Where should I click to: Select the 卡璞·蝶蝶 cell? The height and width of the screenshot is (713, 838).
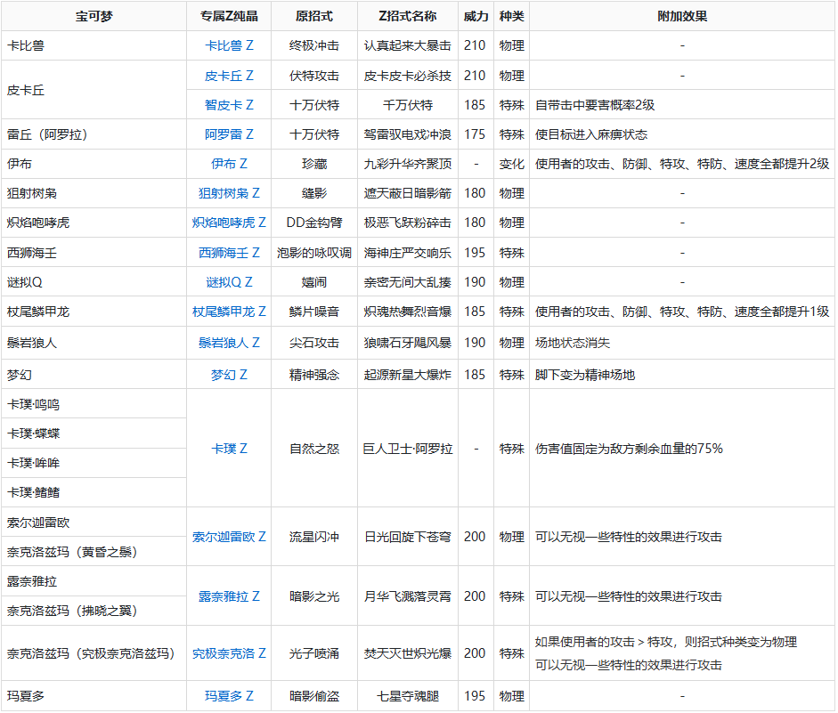tap(94, 433)
